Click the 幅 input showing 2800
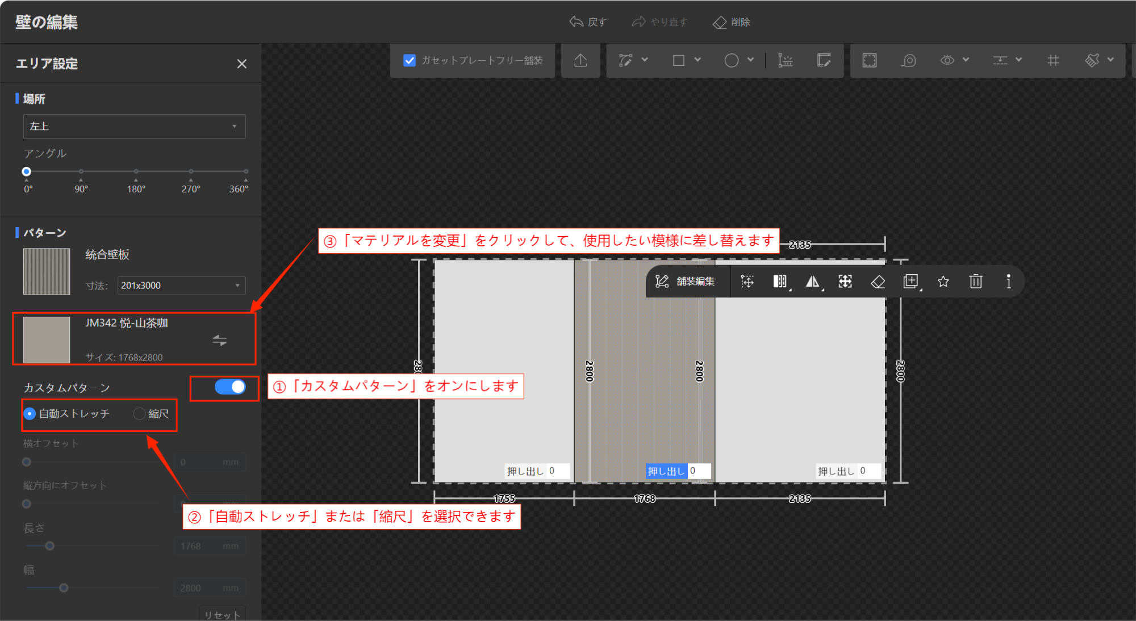Screen dimensions: 1136x621 [210, 588]
